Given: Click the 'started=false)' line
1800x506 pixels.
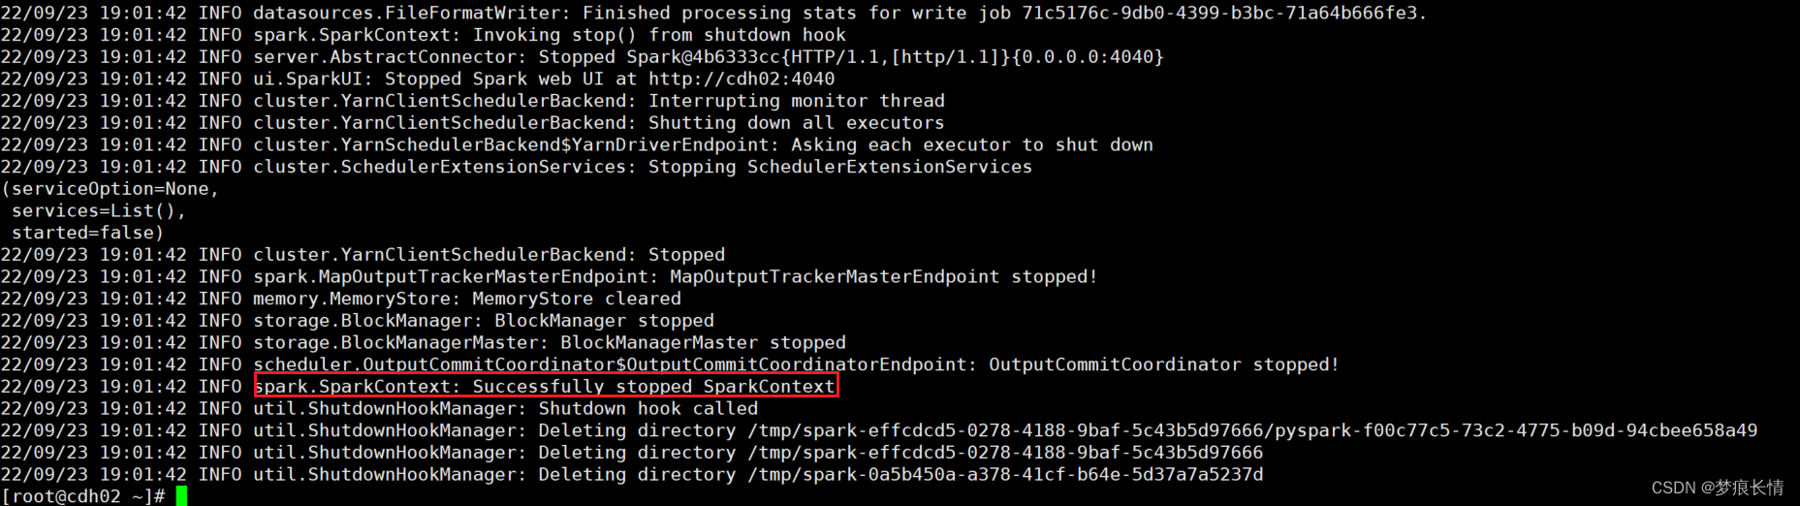Looking at the screenshot, I should (x=88, y=233).
